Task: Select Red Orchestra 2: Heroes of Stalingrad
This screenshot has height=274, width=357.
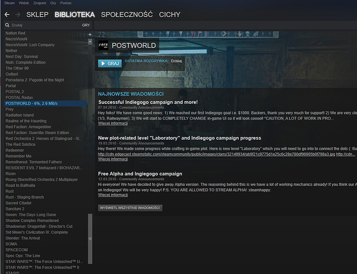Action: (44, 139)
